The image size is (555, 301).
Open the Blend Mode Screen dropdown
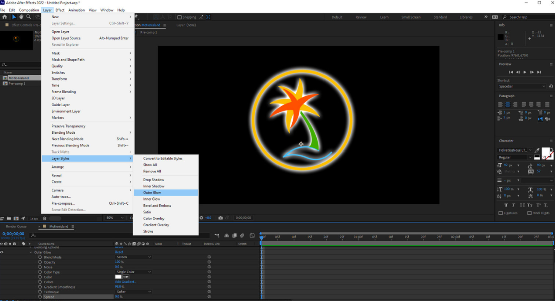click(133, 257)
